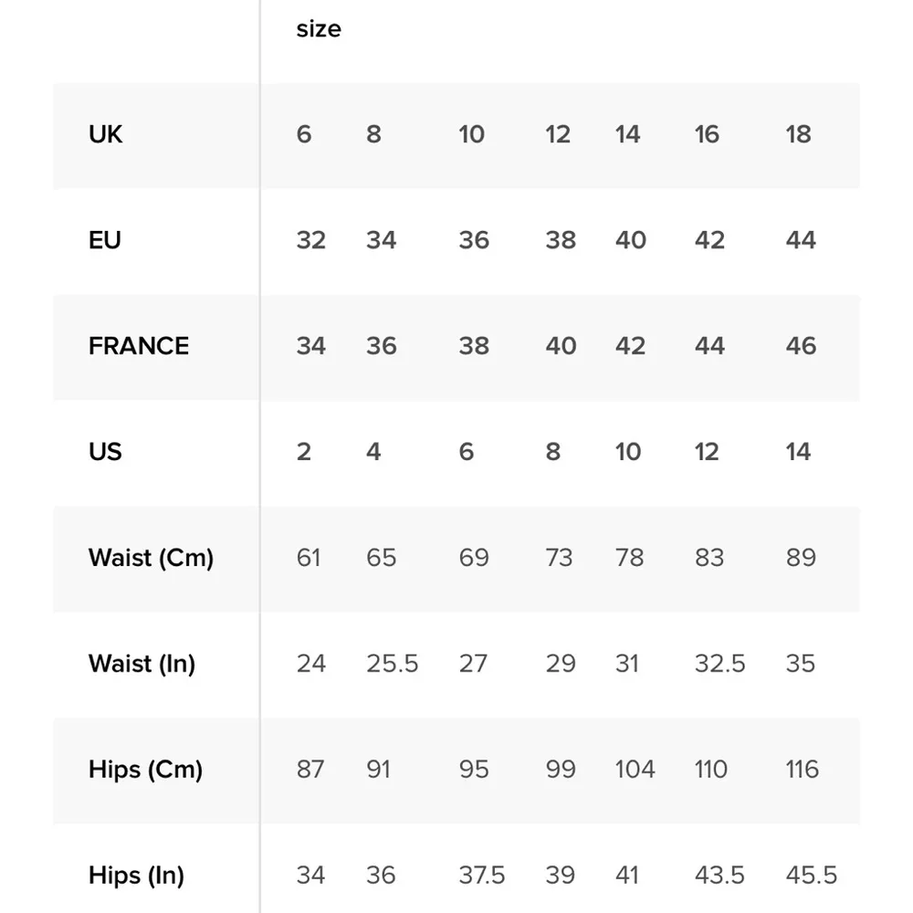Screen dimensions: 913x913
Task: Click the 78 value in Waist (Cm)
Action: coord(629,558)
